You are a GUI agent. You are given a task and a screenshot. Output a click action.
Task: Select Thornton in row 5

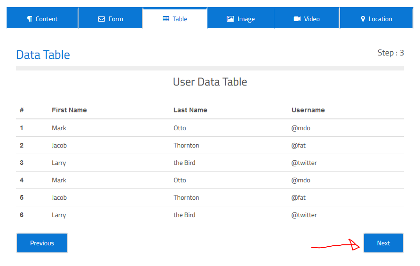(x=186, y=197)
